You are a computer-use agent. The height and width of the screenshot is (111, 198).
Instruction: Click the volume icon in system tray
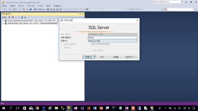[179, 108]
